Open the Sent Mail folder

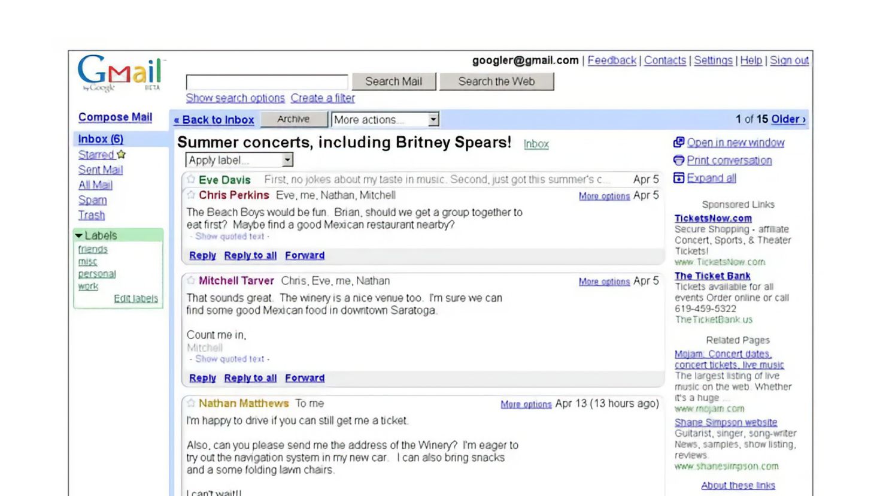101,170
